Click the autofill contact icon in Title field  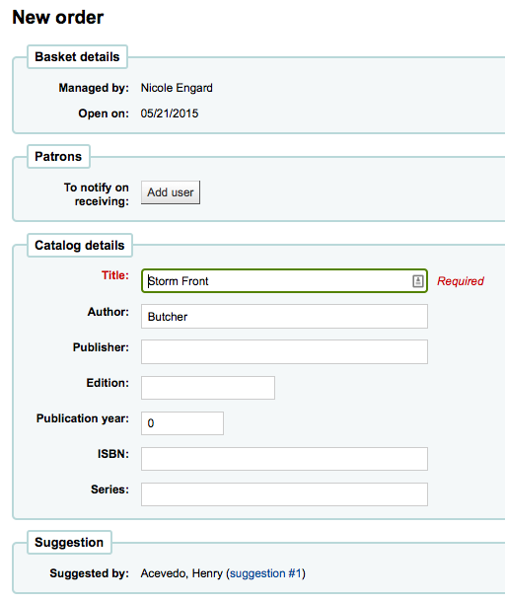click(418, 281)
